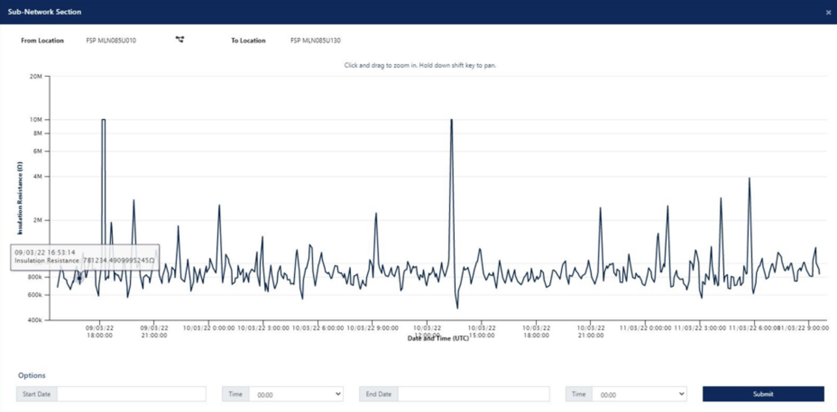Select To Location value FSP MLN085U130
The image size is (837, 412).
point(315,40)
